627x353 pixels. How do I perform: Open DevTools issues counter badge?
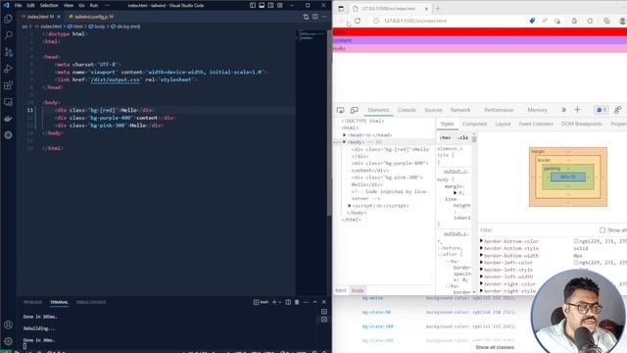[x=601, y=110]
